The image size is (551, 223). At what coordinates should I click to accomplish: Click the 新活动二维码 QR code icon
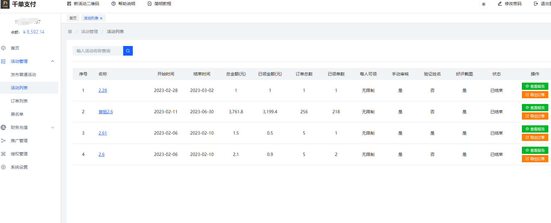(x=69, y=4)
